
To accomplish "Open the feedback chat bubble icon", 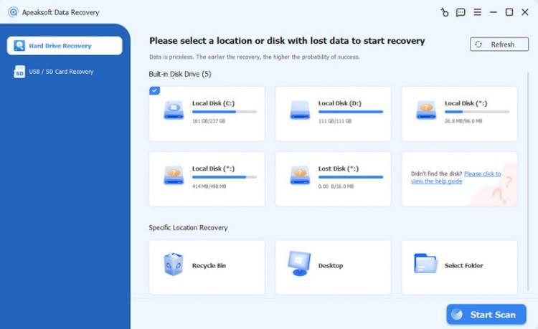I will (x=461, y=12).
